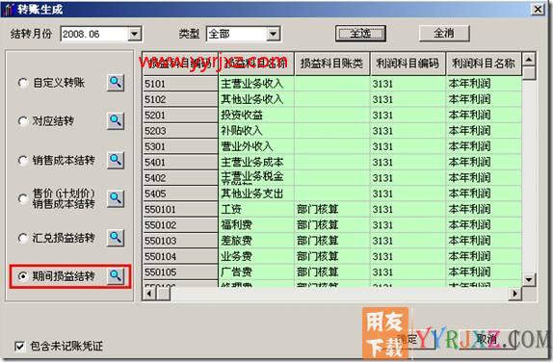Select row header 5102
Viewport: 553px width, 362px height.
point(180,99)
